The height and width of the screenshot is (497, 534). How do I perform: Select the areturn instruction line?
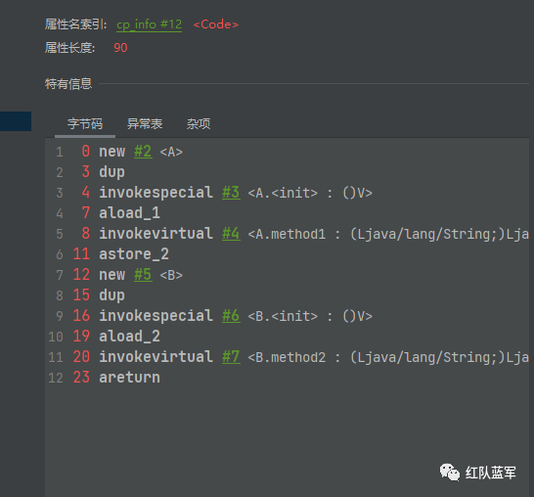[129, 378]
